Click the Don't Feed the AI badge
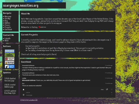Image resolution: width=139 pixels, height=104 pixels. point(10,59)
